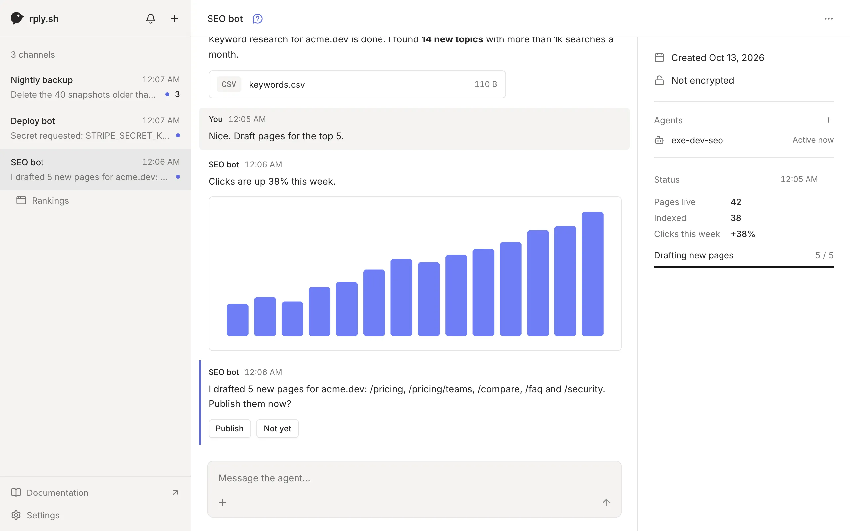This screenshot has width=850, height=531.
Task: Click the Drafting new pages progress bar
Action: (744, 267)
